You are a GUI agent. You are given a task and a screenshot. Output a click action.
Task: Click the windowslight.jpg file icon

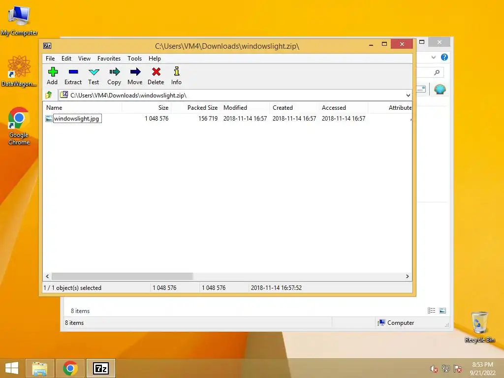click(49, 119)
